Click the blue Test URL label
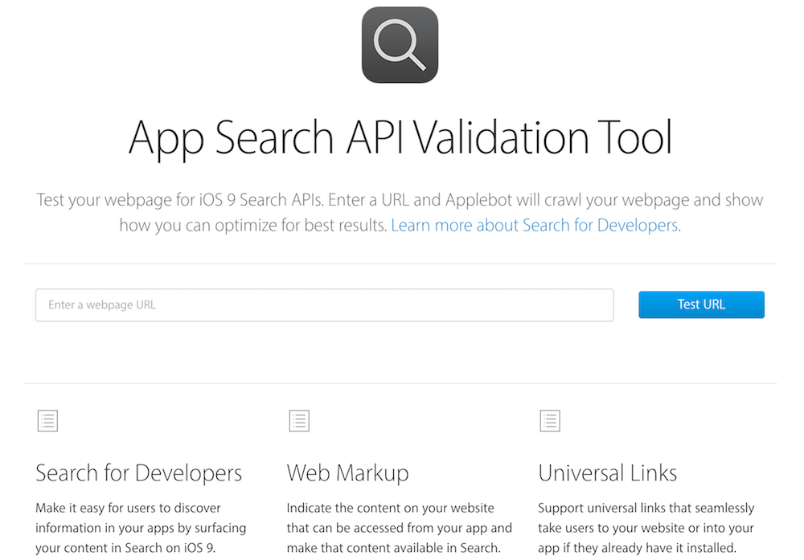The image size is (804, 560). [x=701, y=305]
